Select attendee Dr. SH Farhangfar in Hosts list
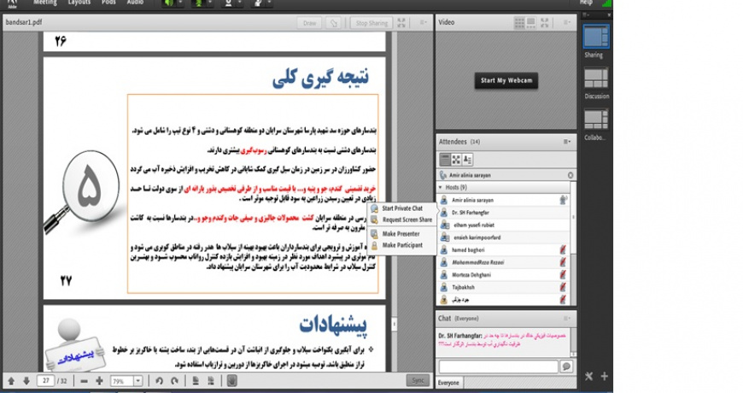This screenshot has width=743, height=393. (x=504, y=213)
